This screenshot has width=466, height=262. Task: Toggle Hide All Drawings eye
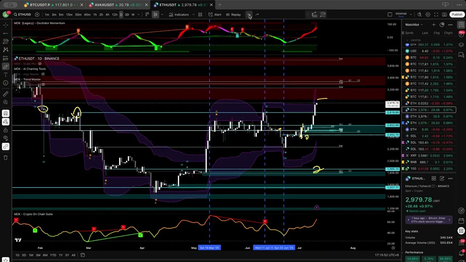pos(5,139)
